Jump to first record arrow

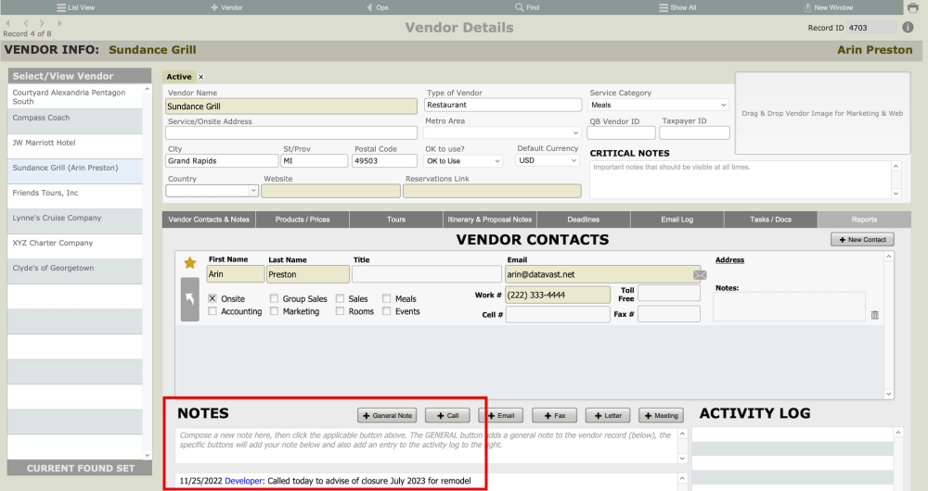8,24
